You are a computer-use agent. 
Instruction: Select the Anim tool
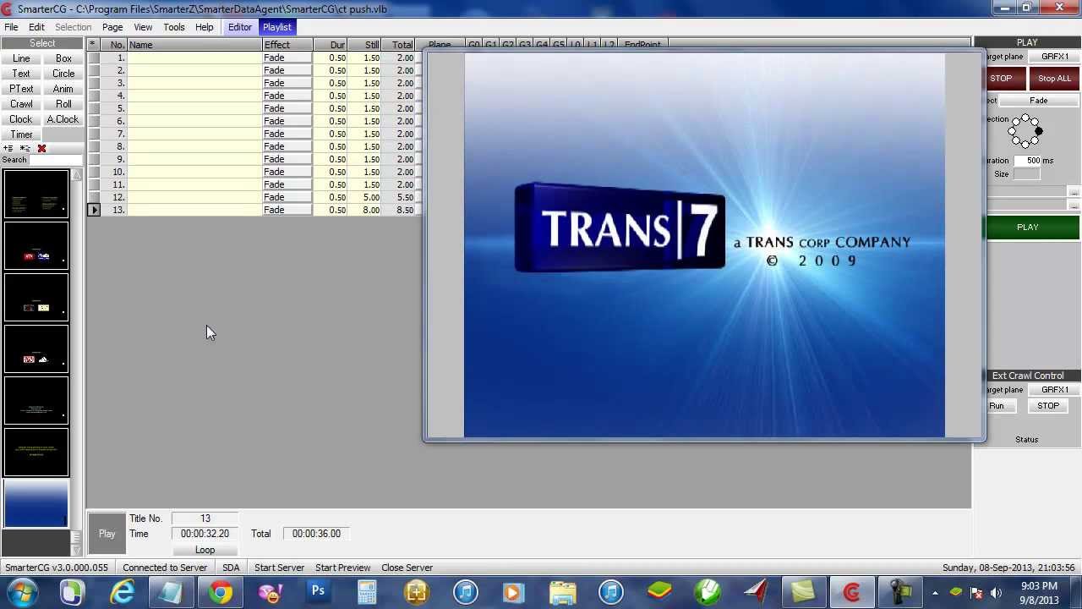(x=63, y=89)
